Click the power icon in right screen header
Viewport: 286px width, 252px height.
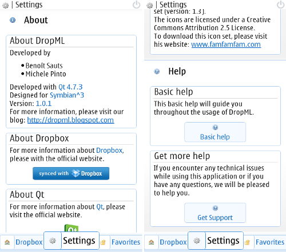pos(280,5)
